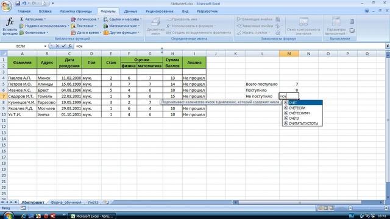Click the Internet Explorer quick launch icon

tap(23, 217)
